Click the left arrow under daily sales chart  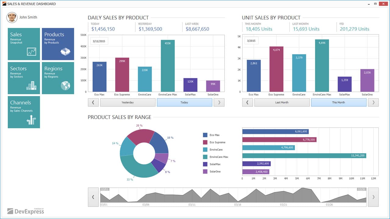point(93,103)
